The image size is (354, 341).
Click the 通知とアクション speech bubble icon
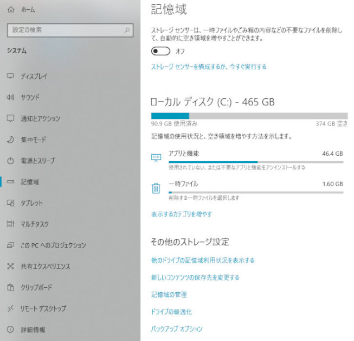pyautogui.click(x=10, y=118)
